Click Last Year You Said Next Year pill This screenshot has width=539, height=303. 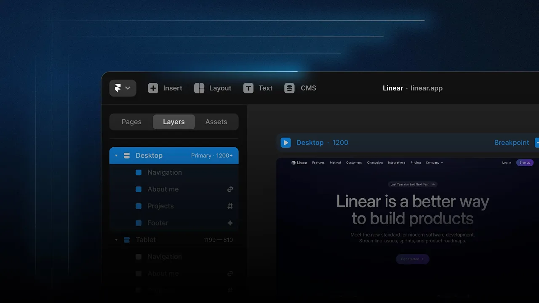point(413,184)
